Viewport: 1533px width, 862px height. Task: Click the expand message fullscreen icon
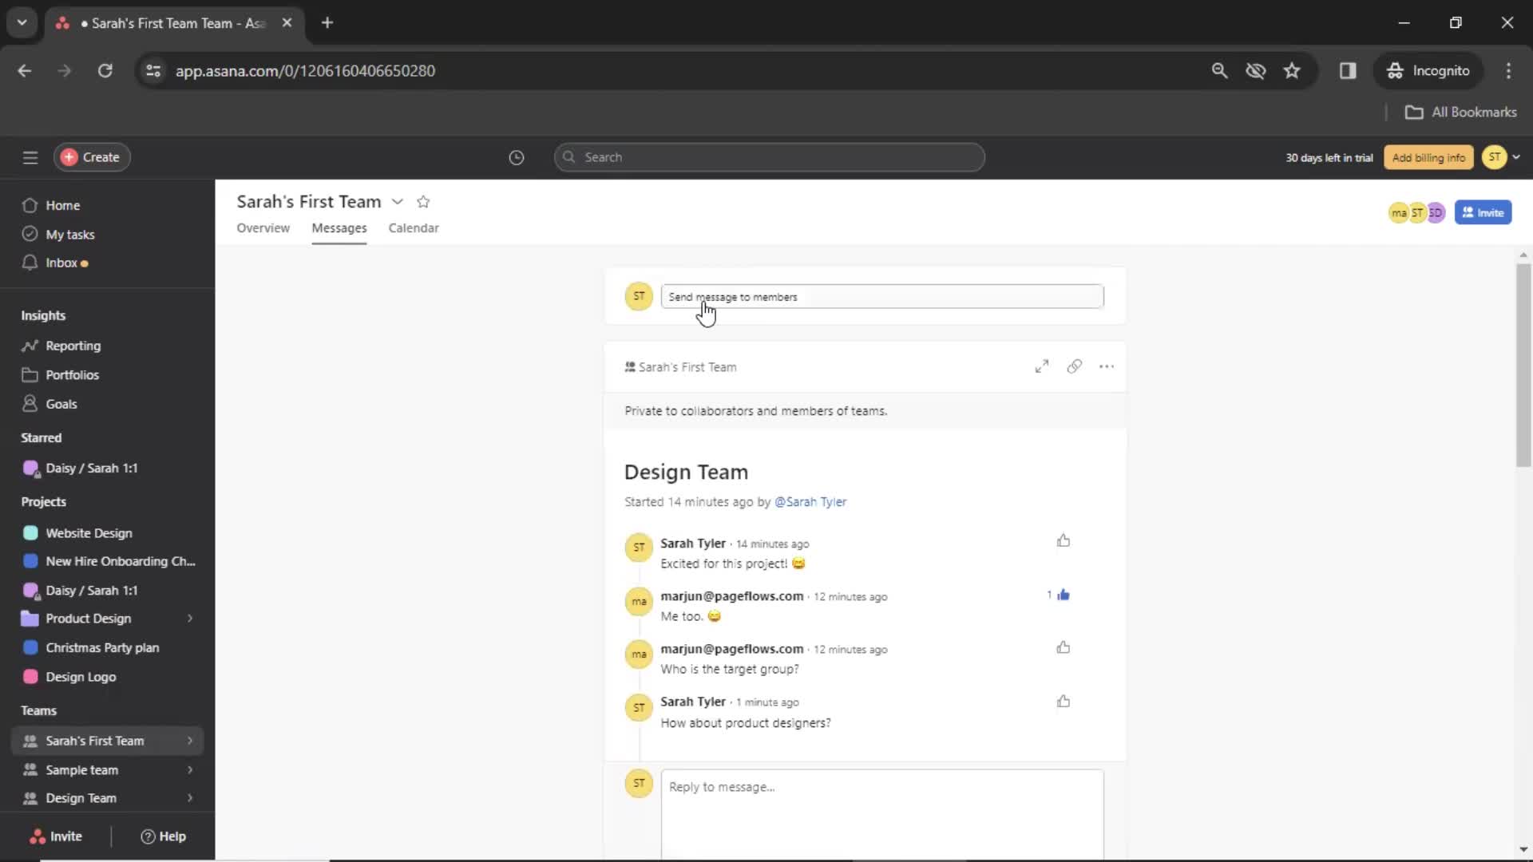click(x=1041, y=366)
